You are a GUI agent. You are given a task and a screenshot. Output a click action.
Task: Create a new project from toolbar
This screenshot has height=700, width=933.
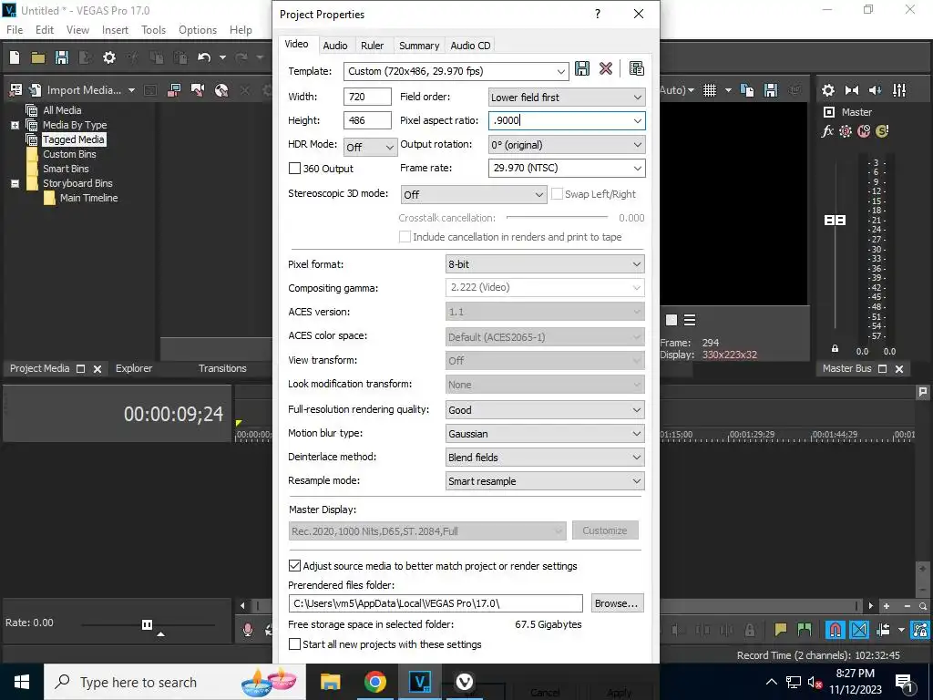pyautogui.click(x=15, y=57)
